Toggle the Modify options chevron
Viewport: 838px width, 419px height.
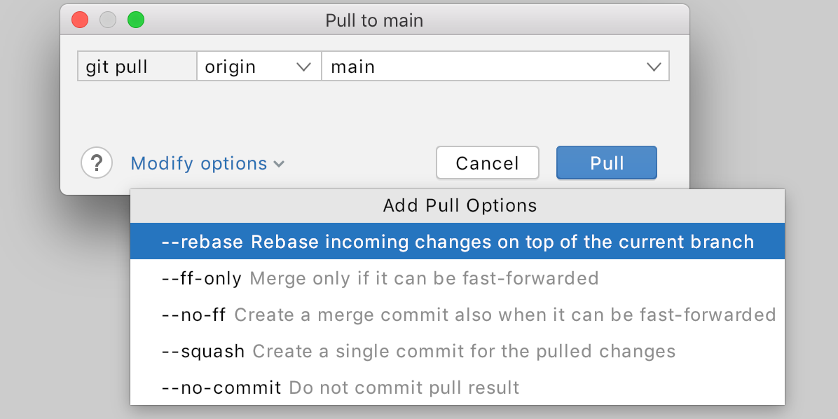point(279,164)
